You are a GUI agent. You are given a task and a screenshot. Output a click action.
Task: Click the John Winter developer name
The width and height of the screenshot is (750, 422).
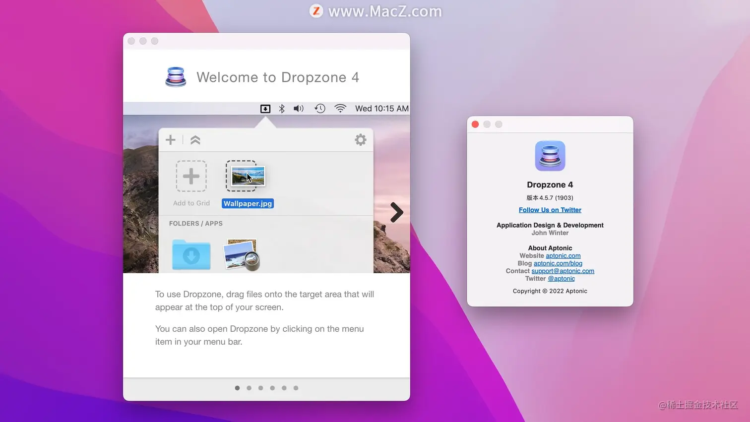click(x=550, y=233)
